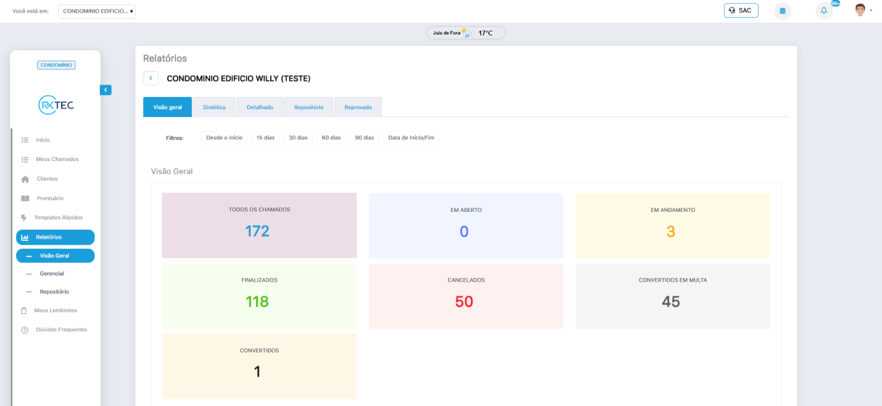Click the Dúvidas Frequentes question icon
This screenshot has height=406, width=882.
(25, 330)
